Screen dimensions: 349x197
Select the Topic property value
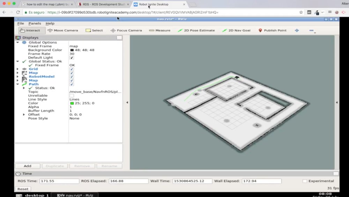coord(95,92)
